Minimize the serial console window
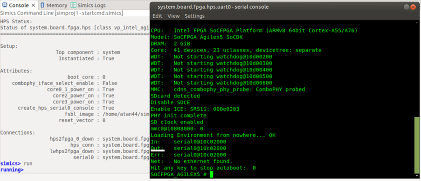 coord(407,7)
